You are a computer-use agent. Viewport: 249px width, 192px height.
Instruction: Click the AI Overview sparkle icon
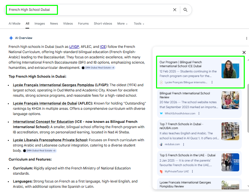point(11,38)
